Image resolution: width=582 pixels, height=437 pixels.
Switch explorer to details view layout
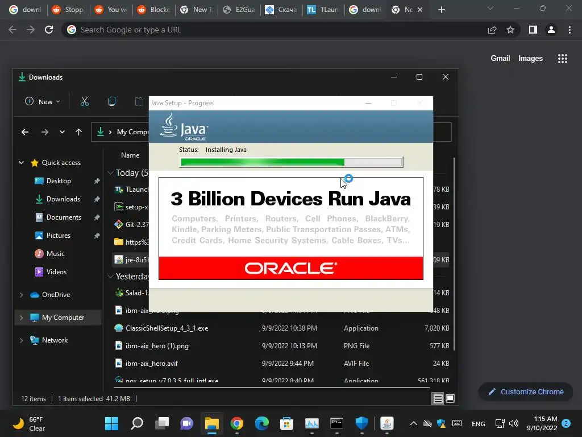(x=438, y=399)
